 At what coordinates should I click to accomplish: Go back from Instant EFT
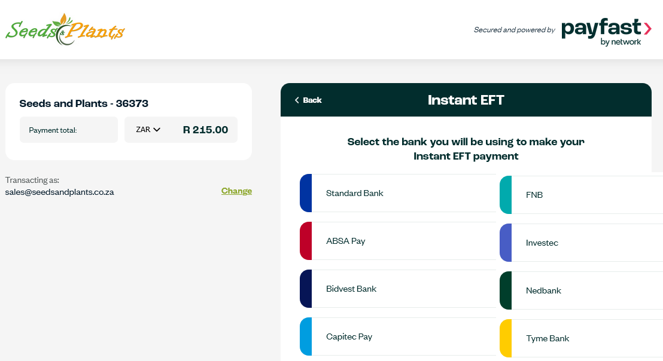point(308,100)
